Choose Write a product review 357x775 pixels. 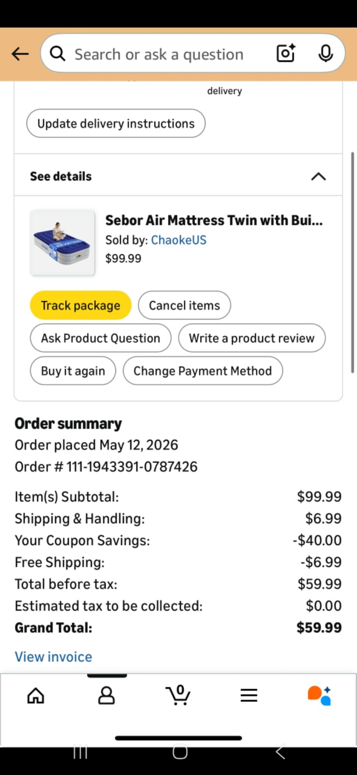(x=252, y=338)
